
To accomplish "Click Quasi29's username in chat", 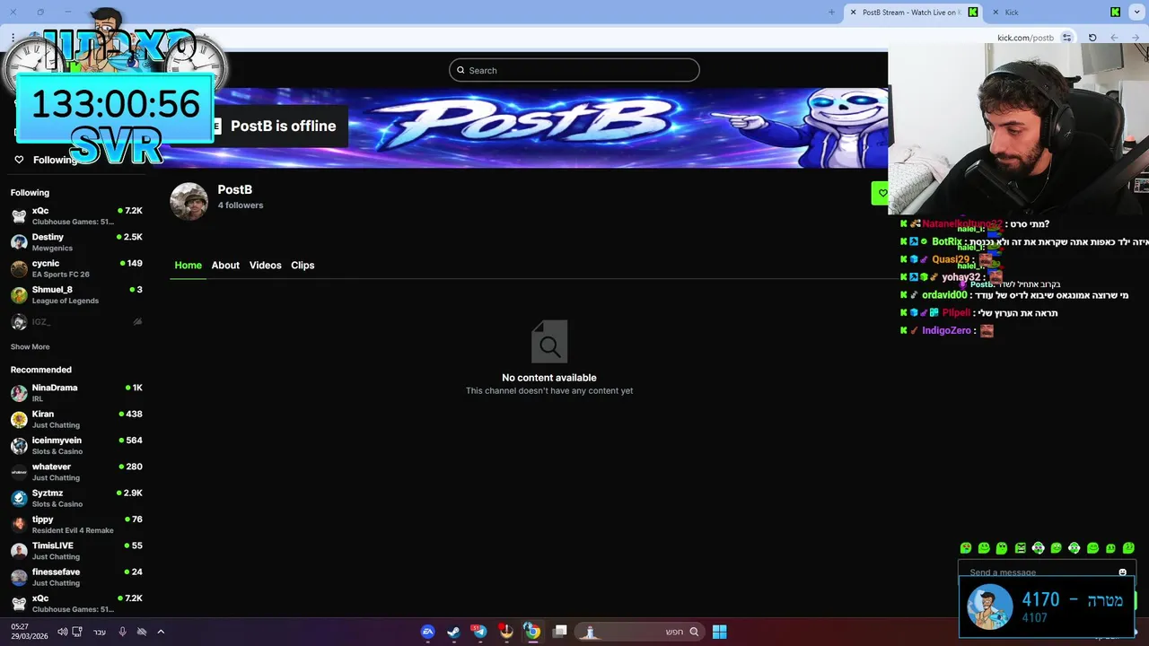I will coord(951,259).
